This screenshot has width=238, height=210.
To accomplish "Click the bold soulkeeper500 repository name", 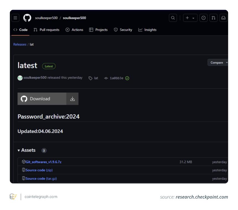I will [74, 18].
